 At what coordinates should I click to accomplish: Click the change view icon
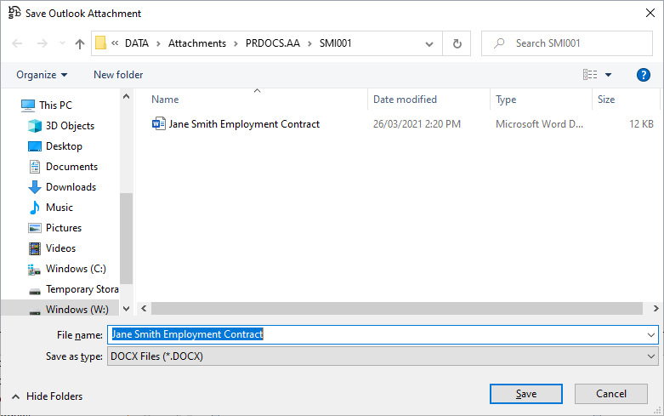pyautogui.click(x=590, y=75)
